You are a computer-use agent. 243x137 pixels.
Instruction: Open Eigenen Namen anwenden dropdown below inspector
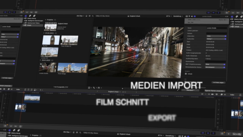tap(215, 91)
